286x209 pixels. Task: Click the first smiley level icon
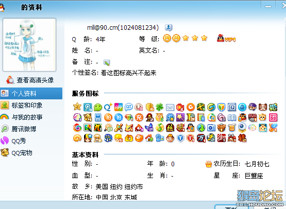[x=167, y=38]
